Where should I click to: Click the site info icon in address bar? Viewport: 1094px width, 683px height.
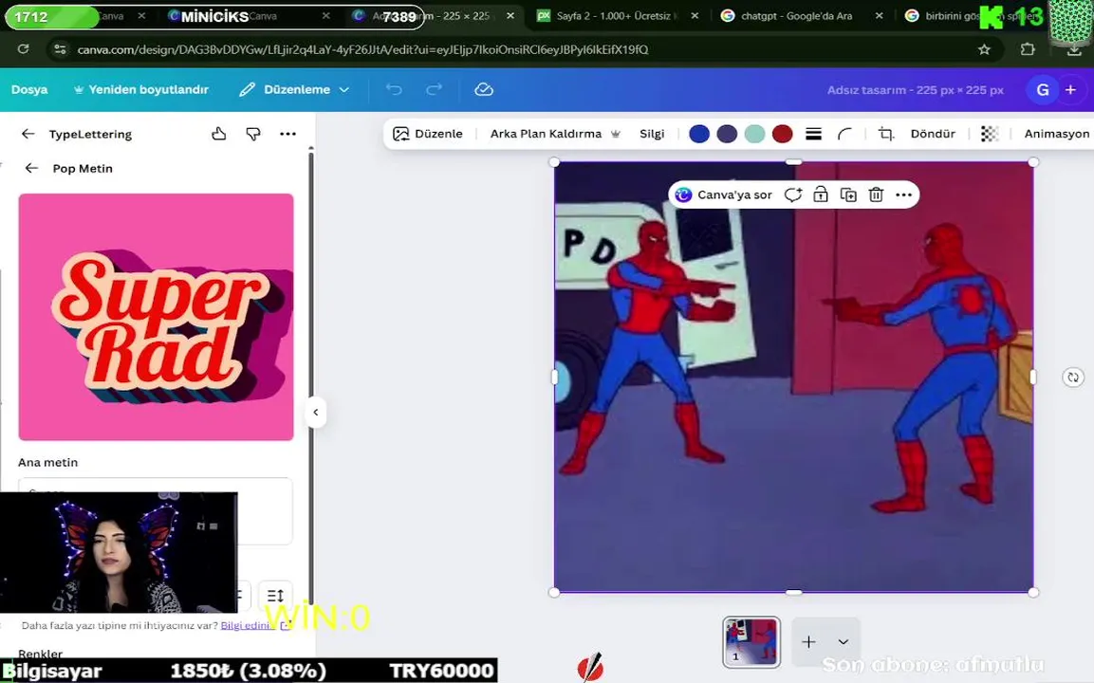click(x=60, y=49)
